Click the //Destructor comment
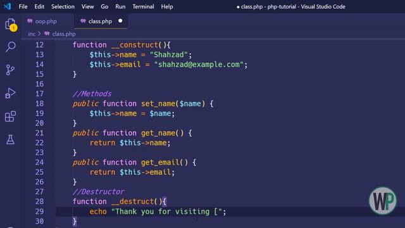Viewport: 405px width, 228px height. (x=99, y=192)
